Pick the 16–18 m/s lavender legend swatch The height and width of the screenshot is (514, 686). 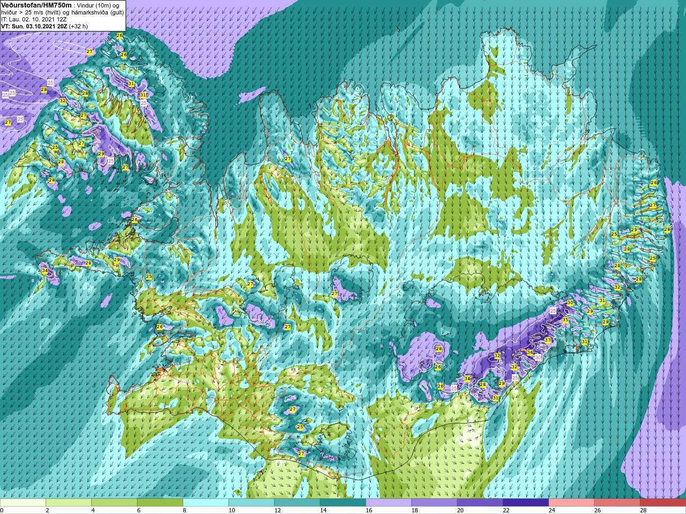tap(389, 503)
